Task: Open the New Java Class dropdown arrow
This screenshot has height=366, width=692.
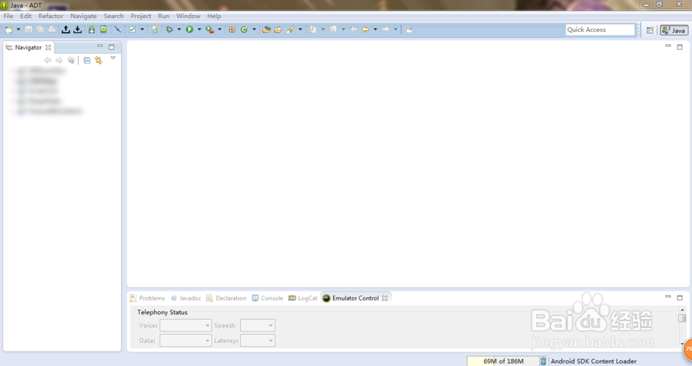Action: click(254, 30)
